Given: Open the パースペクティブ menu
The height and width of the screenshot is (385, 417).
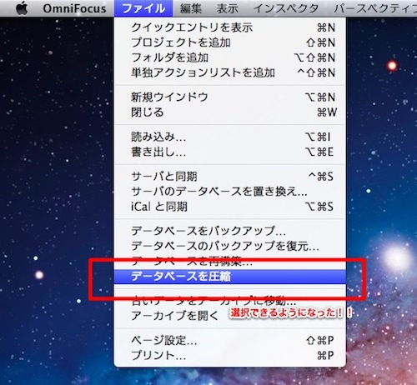Looking at the screenshot, I should tap(375, 8).
